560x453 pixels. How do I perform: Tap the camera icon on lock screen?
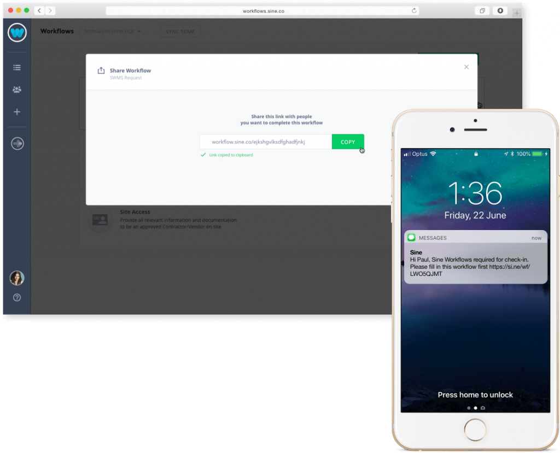(483, 408)
